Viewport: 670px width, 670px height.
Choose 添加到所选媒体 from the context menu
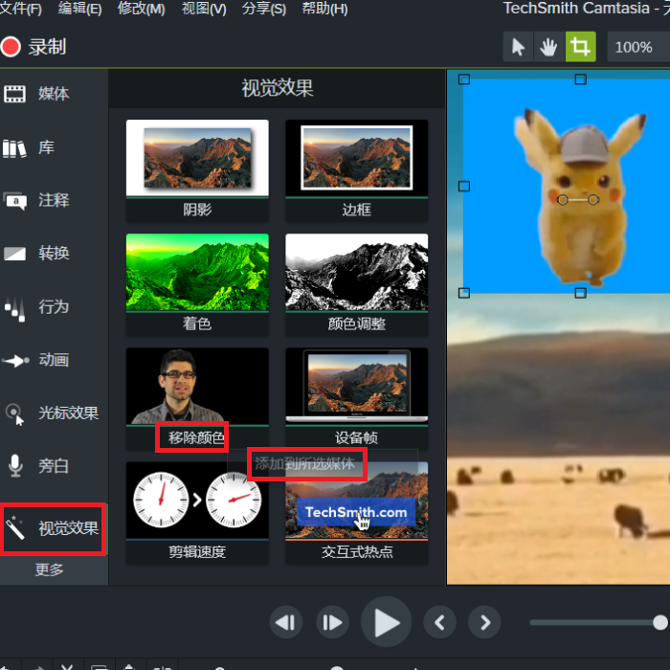tap(304, 463)
